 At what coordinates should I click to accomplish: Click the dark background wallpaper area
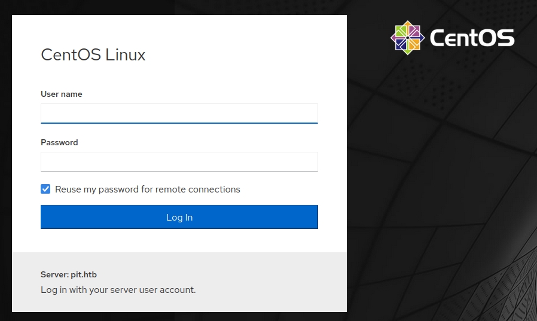[x=443, y=179]
